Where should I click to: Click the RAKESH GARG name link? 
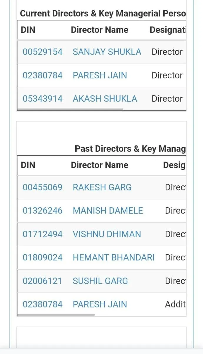pos(102,187)
